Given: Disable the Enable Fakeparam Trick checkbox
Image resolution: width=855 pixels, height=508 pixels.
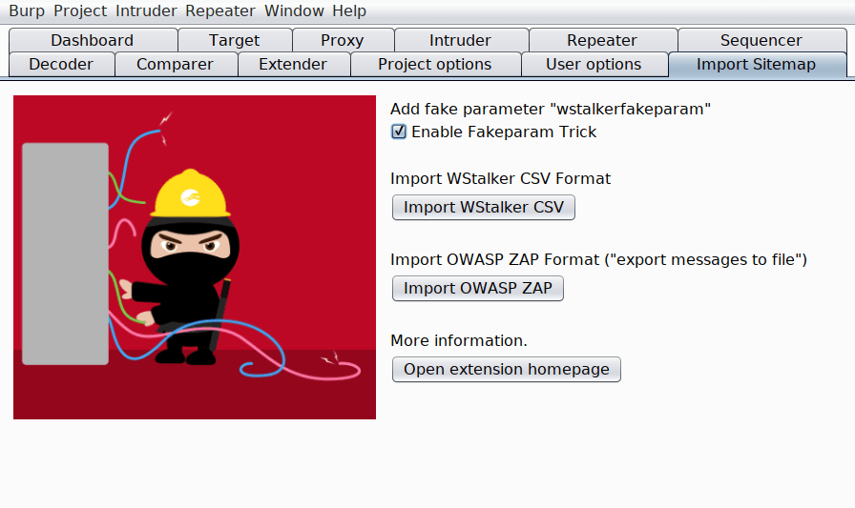Looking at the screenshot, I should 400,132.
